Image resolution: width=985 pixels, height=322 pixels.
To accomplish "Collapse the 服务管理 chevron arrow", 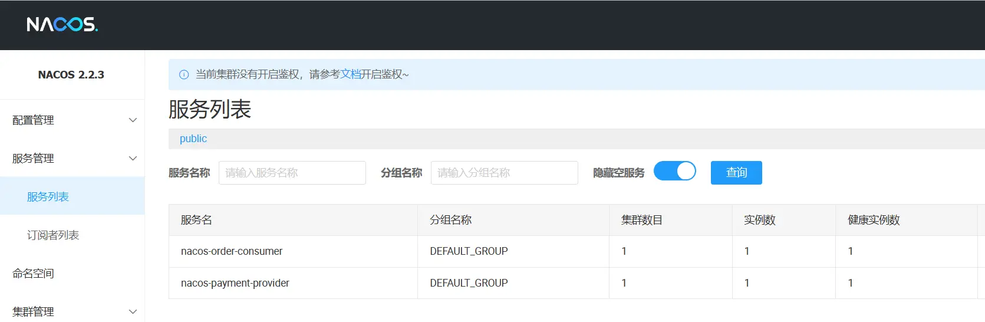I will [x=133, y=159].
